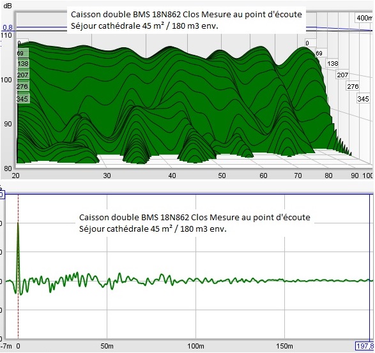Click the red dashed zero-time cursor line
This screenshot has height=353, width=375.
(x=18, y=266)
